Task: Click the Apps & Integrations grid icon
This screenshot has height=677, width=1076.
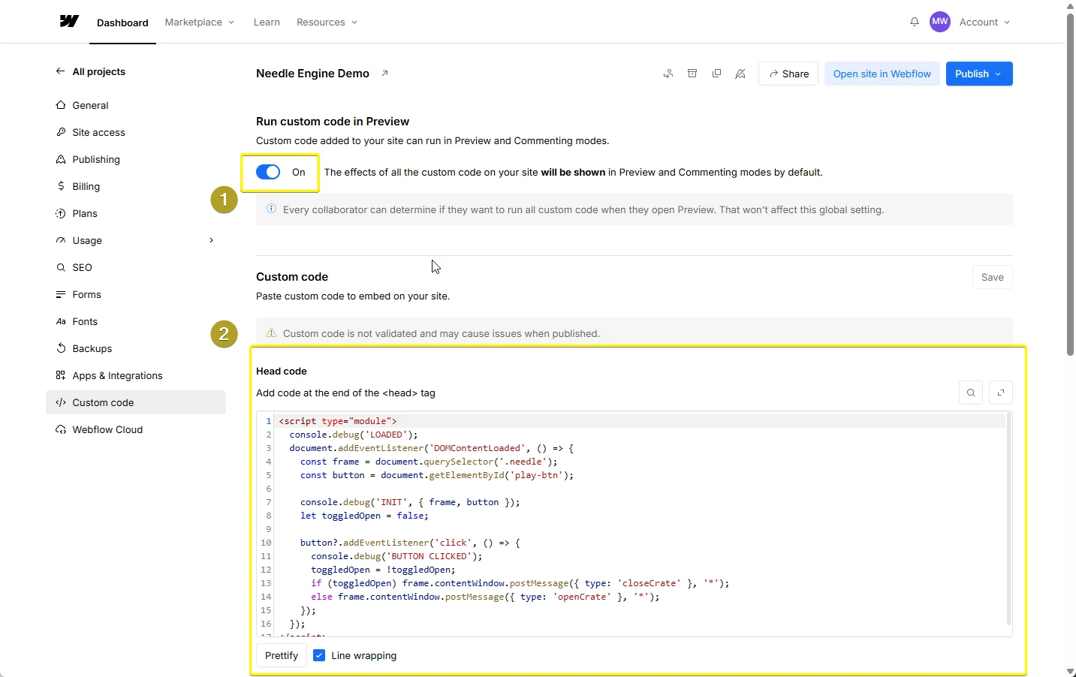Action: (x=61, y=375)
